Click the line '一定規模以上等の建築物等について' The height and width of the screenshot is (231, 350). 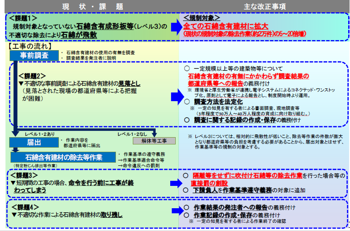pyautogui.click(x=238, y=68)
